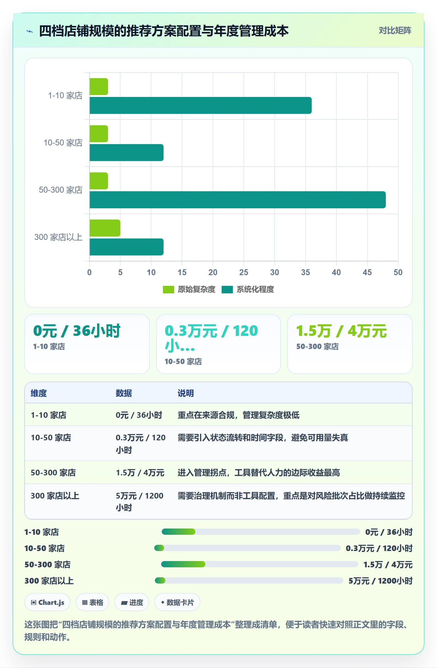
Task: Click the chart title 四档店铺规模的推荐方案配置与年度管理成本
Action: [164, 31]
